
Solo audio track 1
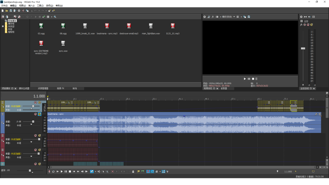click(40, 103)
